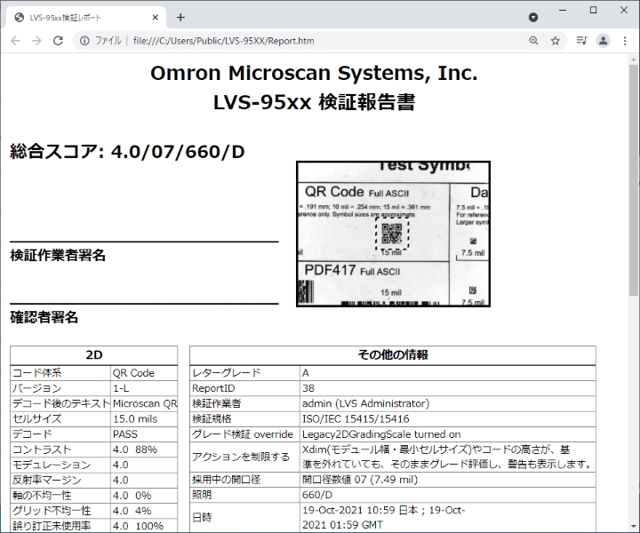Reload the Report.htm page

point(58,40)
